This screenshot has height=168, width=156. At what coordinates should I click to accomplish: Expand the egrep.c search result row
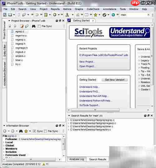point(69,120)
